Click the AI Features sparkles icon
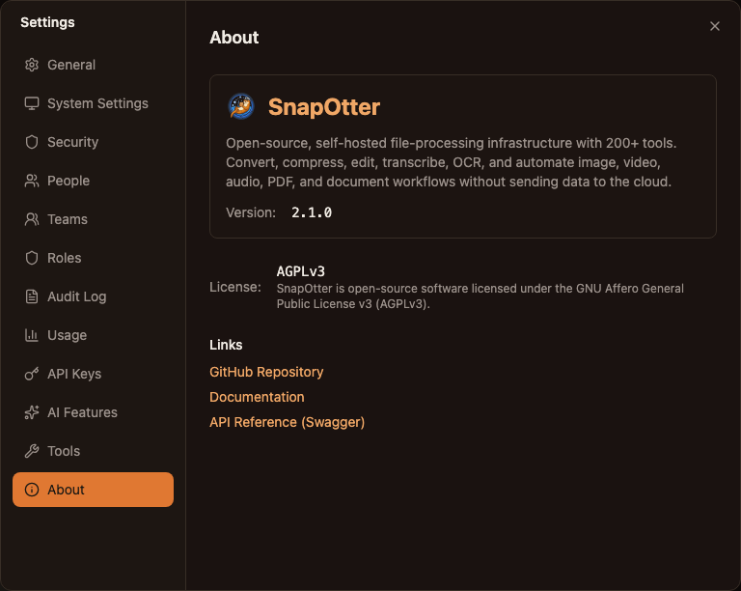 32,412
